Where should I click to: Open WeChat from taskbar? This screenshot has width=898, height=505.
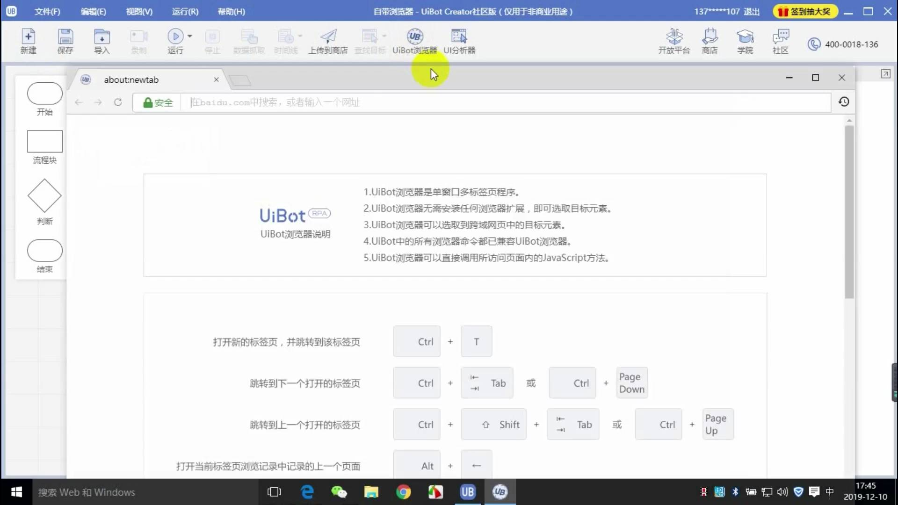click(339, 492)
